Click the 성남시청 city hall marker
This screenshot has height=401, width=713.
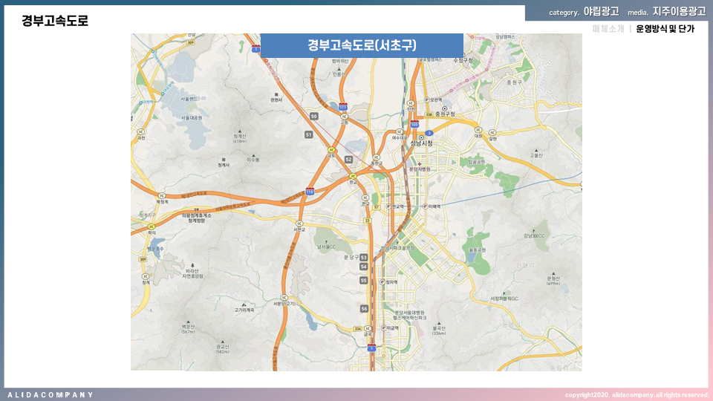pyautogui.click(x=421, y=137)
